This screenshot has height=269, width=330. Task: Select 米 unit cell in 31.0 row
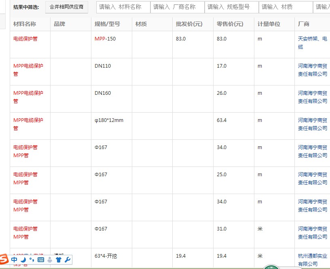point(260,229)
